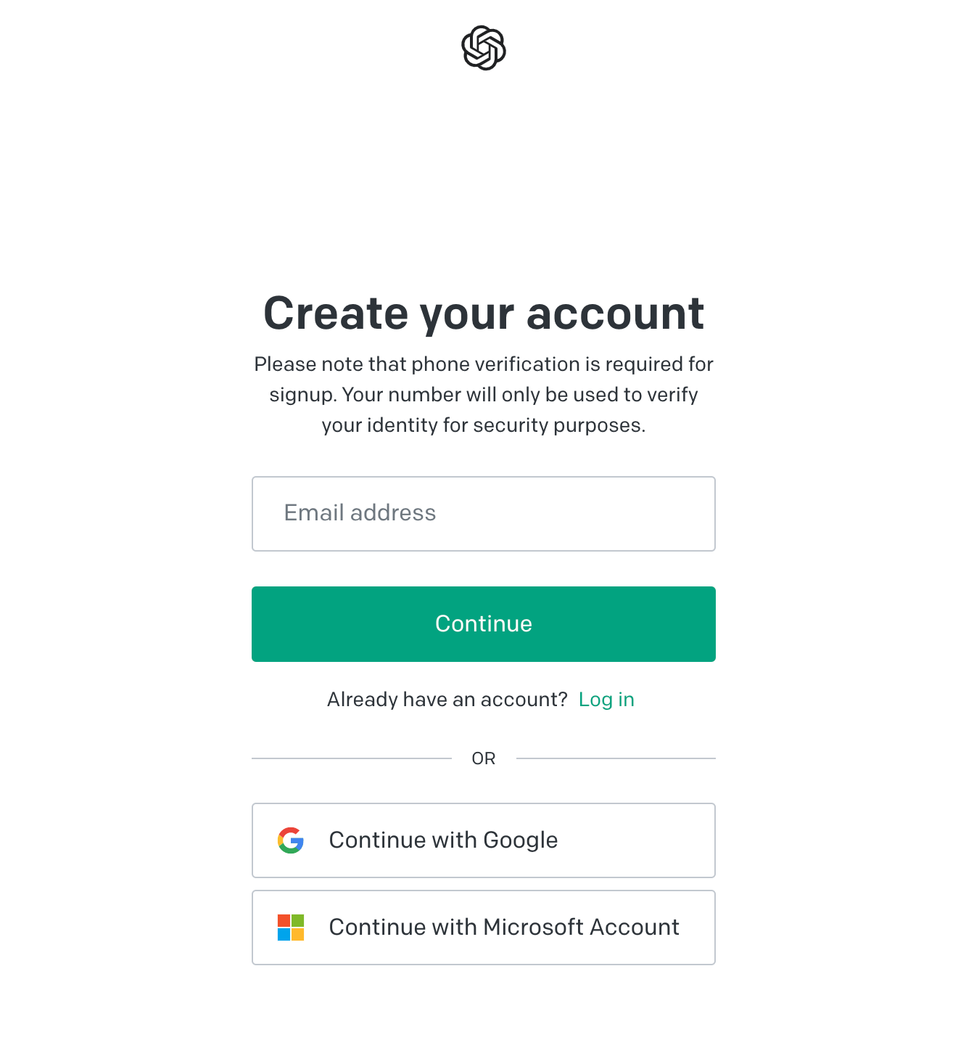The width and height of the screenshot is (966, 1048).
Task: Sign up using Continue with Google
Action: pos(484,840)
